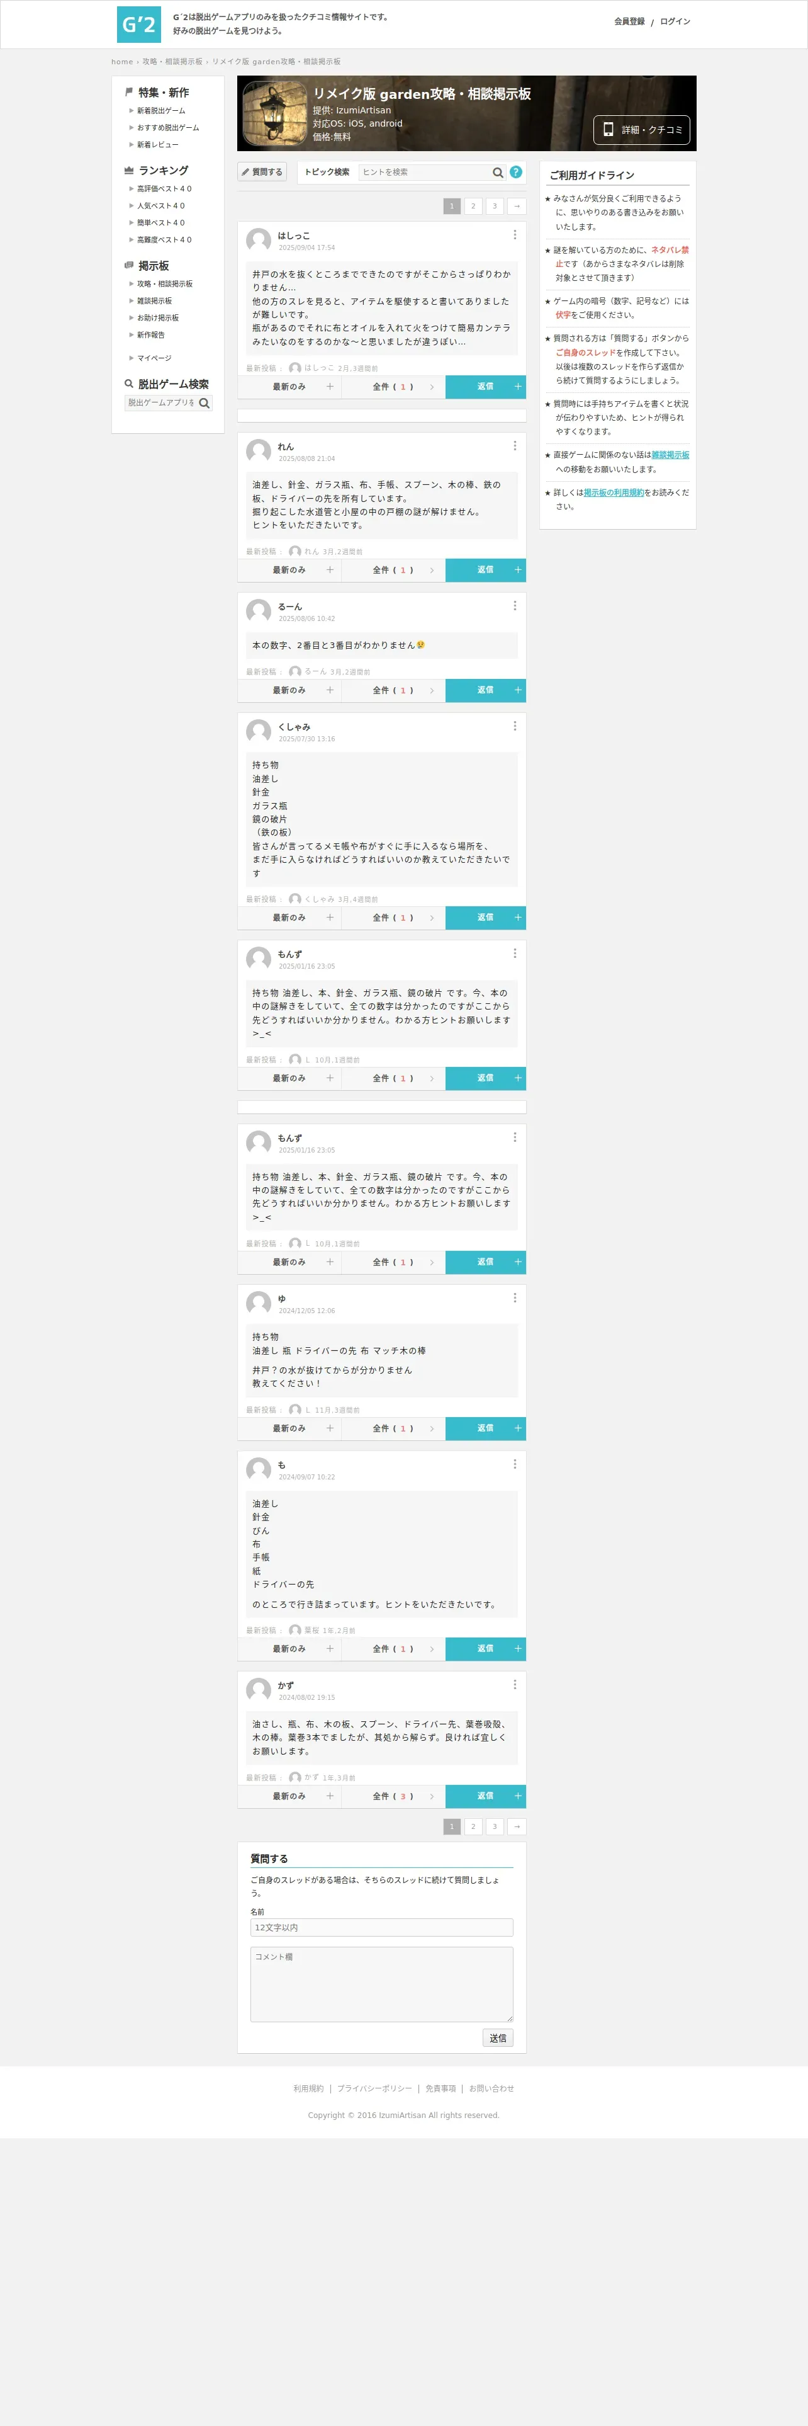The height and width of the screenshot is (2426, 808).
Task: Click the garden game lantern thumbnail
Action: click(274, 113)
